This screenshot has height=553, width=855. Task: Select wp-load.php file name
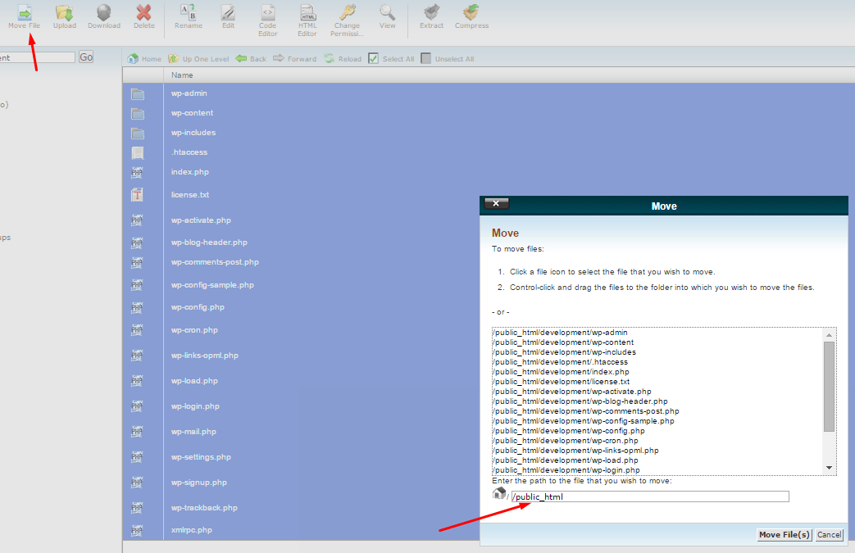[x=194, y=381]
